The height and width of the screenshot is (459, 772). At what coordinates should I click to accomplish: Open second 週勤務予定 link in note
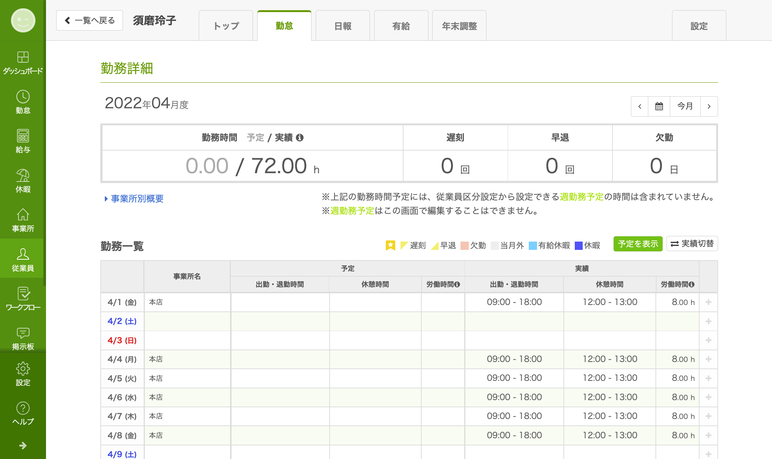click(x=352, y=211)
